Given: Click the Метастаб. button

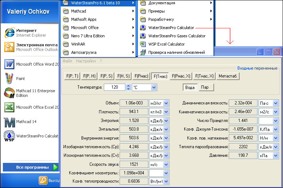Looking at the screenshot, I should [x=228, y=76].
